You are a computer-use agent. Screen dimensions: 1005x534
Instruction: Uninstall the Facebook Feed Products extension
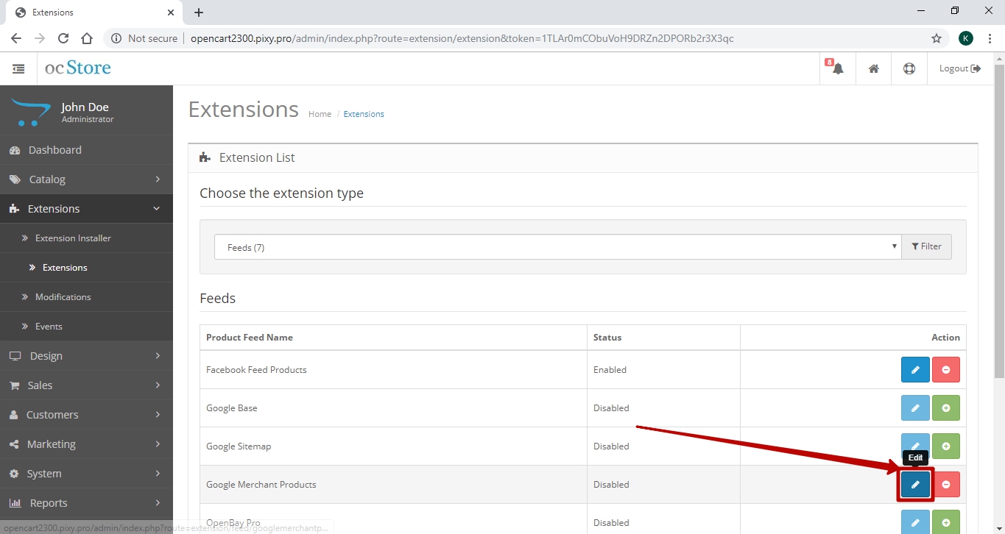tap(946, 370)
